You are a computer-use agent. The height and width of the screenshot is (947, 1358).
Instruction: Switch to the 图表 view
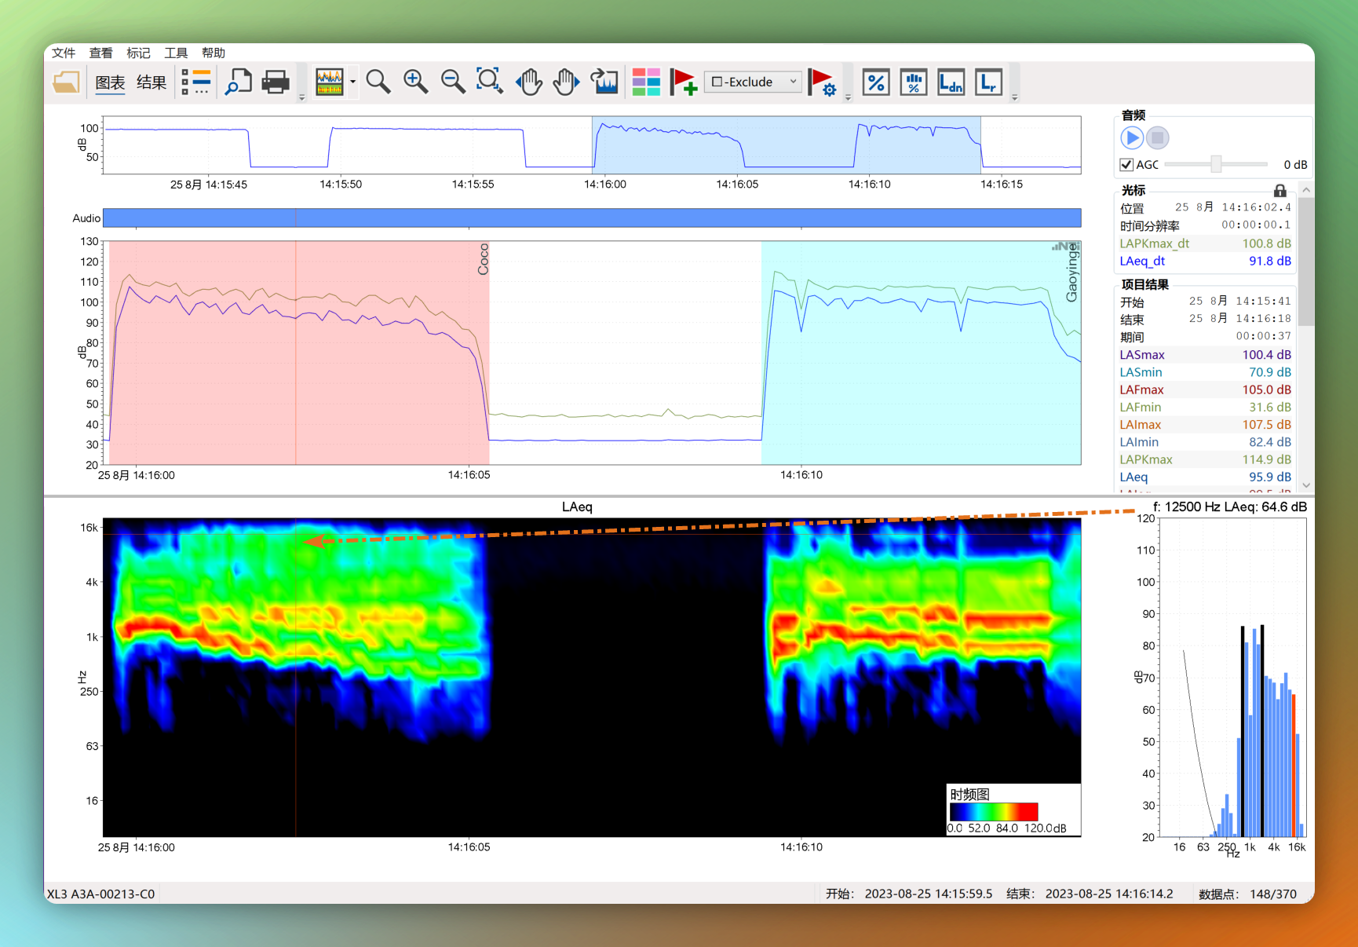click(x=110, y=82)
